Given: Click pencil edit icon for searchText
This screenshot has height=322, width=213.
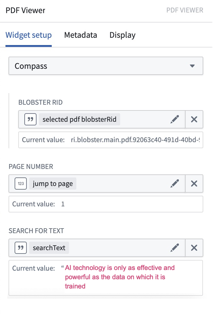Looking at the screenshot, I should coord(175,248).
